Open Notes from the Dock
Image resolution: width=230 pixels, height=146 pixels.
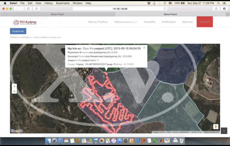click(72, 141)
